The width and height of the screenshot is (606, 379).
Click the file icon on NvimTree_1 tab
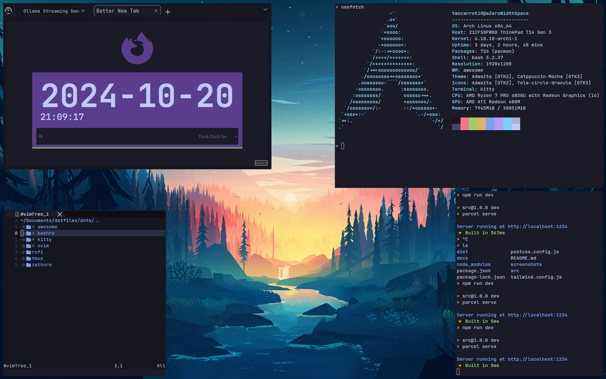17,214
